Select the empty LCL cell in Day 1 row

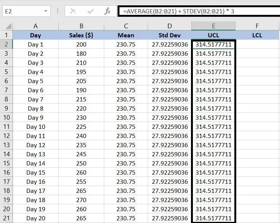pos(257,44)
